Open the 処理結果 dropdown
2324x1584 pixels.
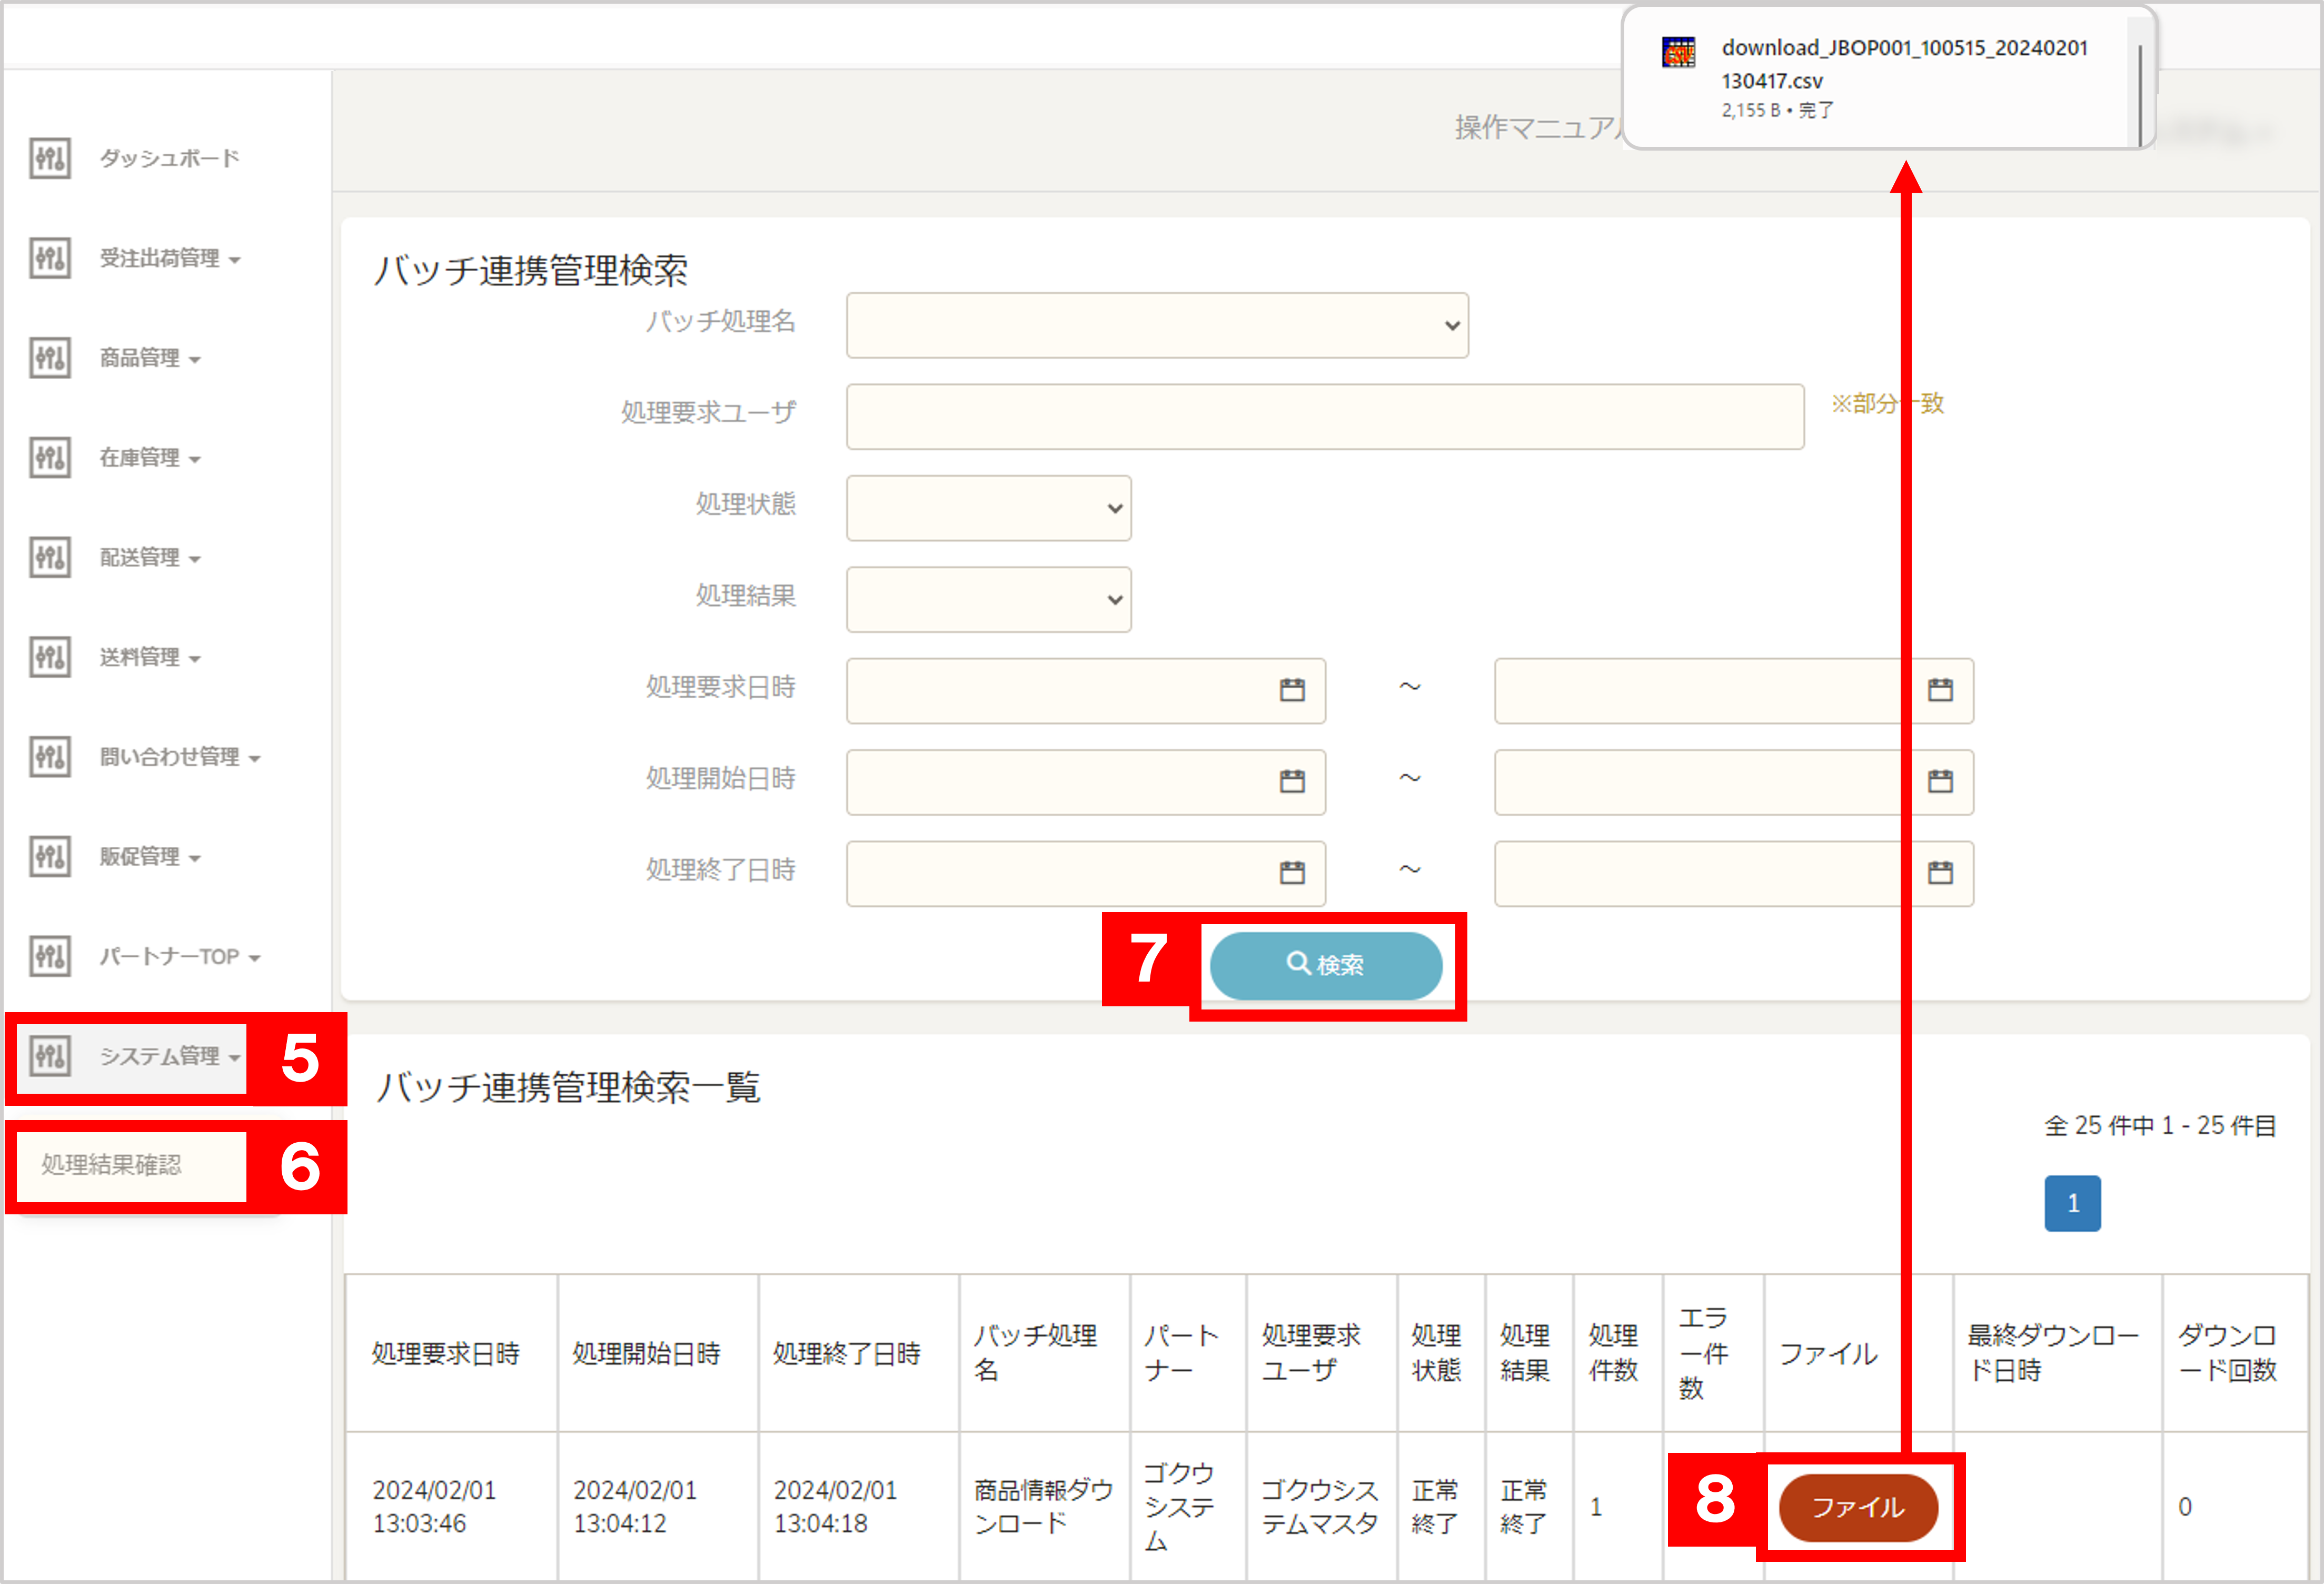[x=988, y=600]
